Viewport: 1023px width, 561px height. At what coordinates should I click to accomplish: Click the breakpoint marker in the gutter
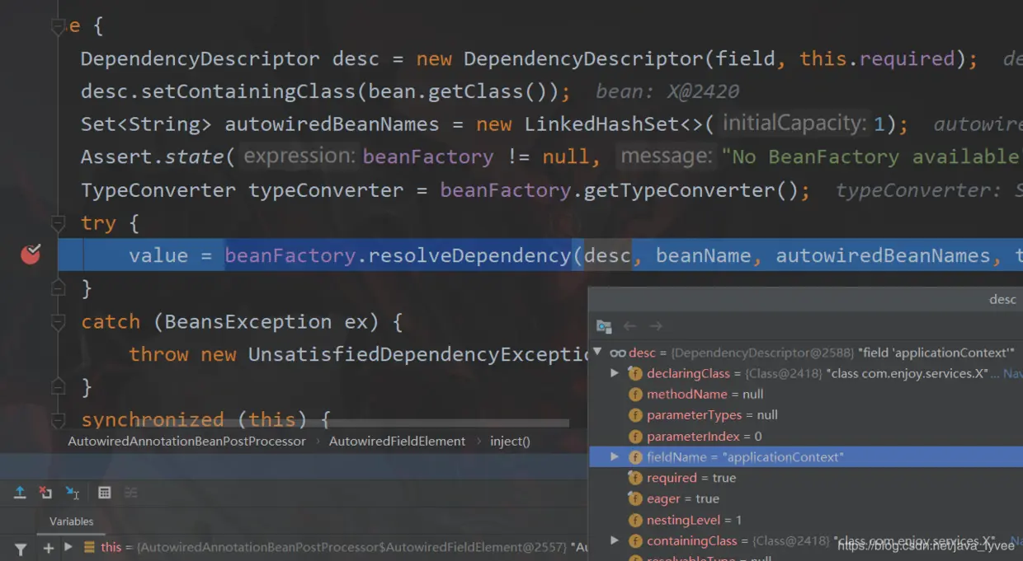click(31, 254)
